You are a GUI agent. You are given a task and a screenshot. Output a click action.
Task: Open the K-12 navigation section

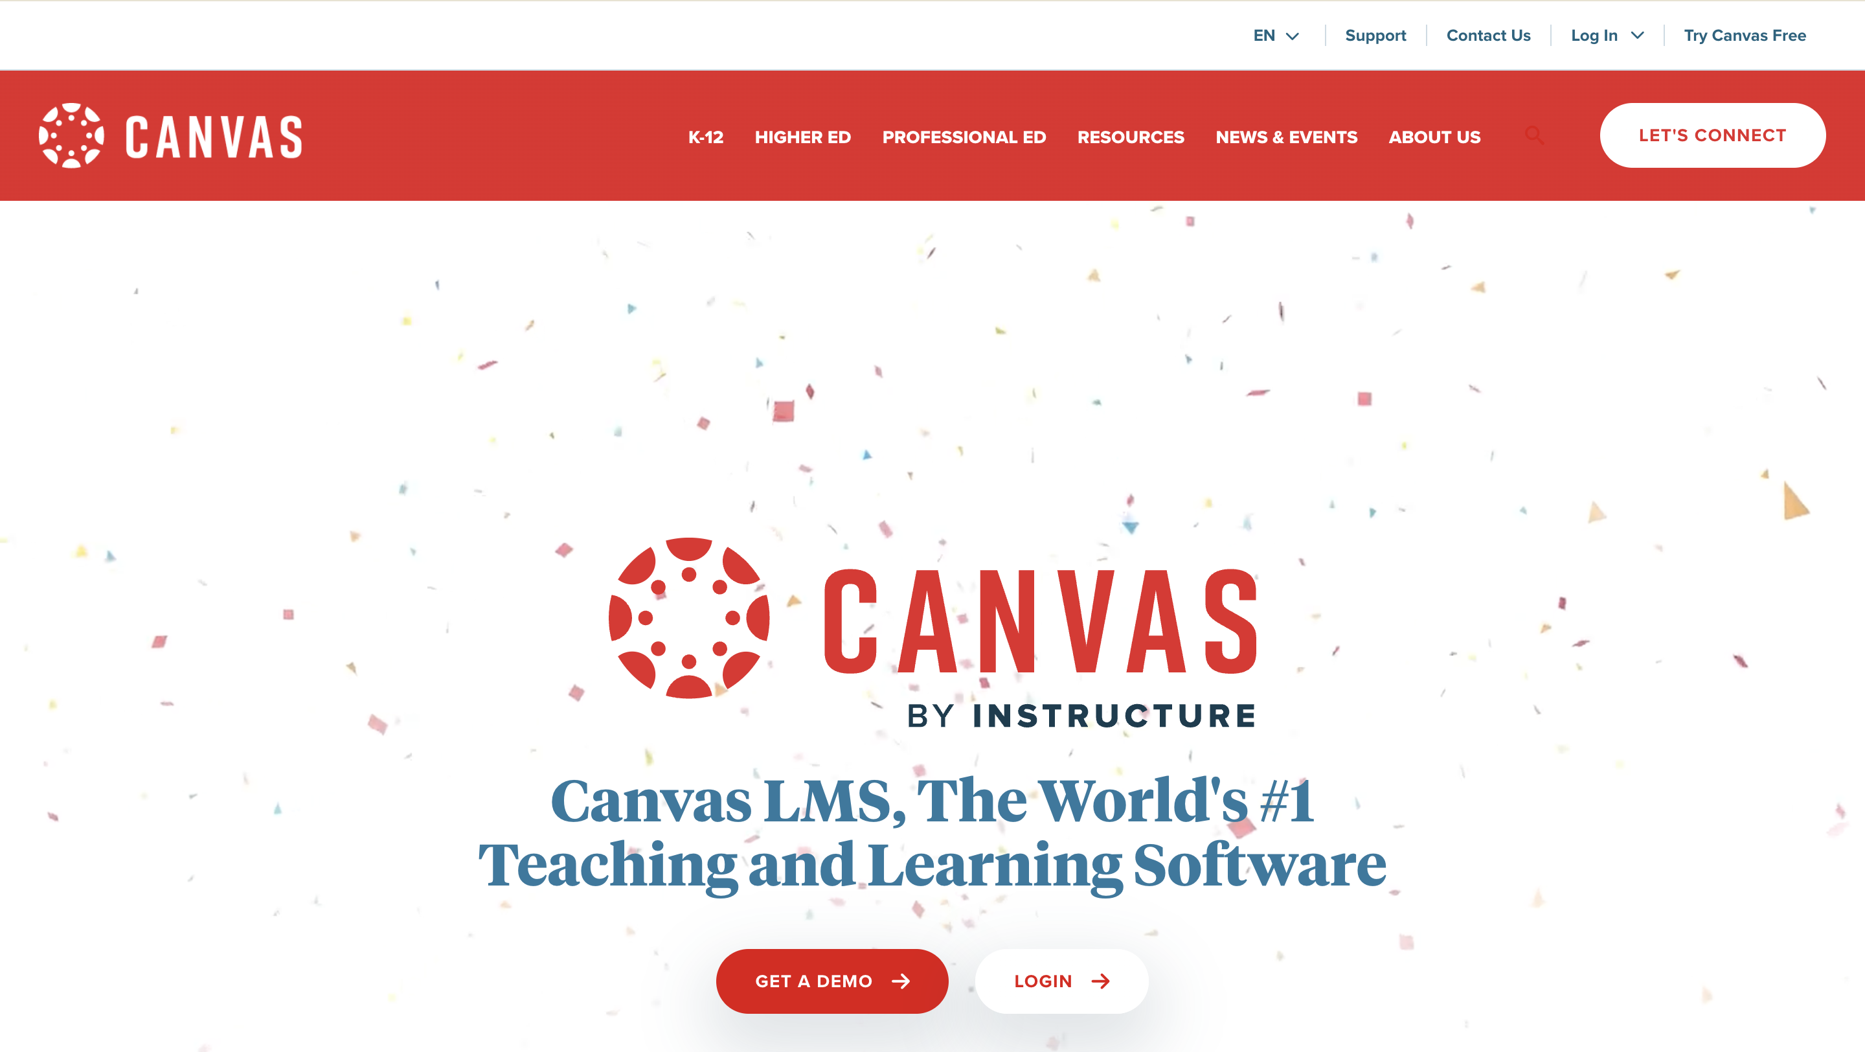[x=706, y=137]
